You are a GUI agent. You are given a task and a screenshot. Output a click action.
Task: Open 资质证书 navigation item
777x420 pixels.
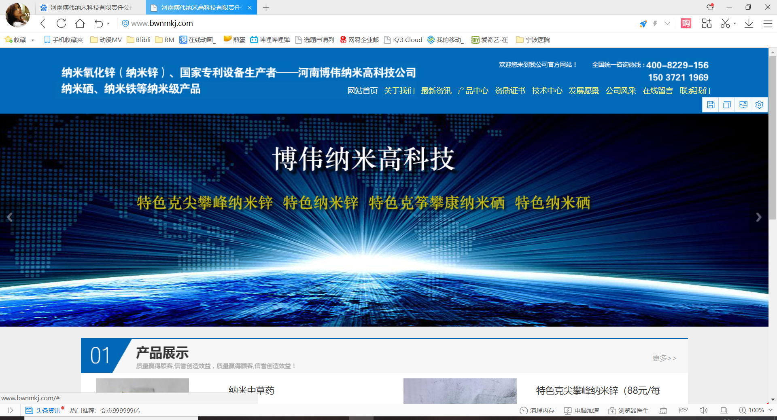510,91
